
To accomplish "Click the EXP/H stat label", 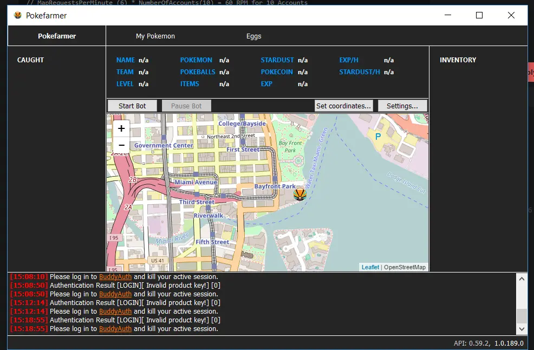I will [349, 60].
